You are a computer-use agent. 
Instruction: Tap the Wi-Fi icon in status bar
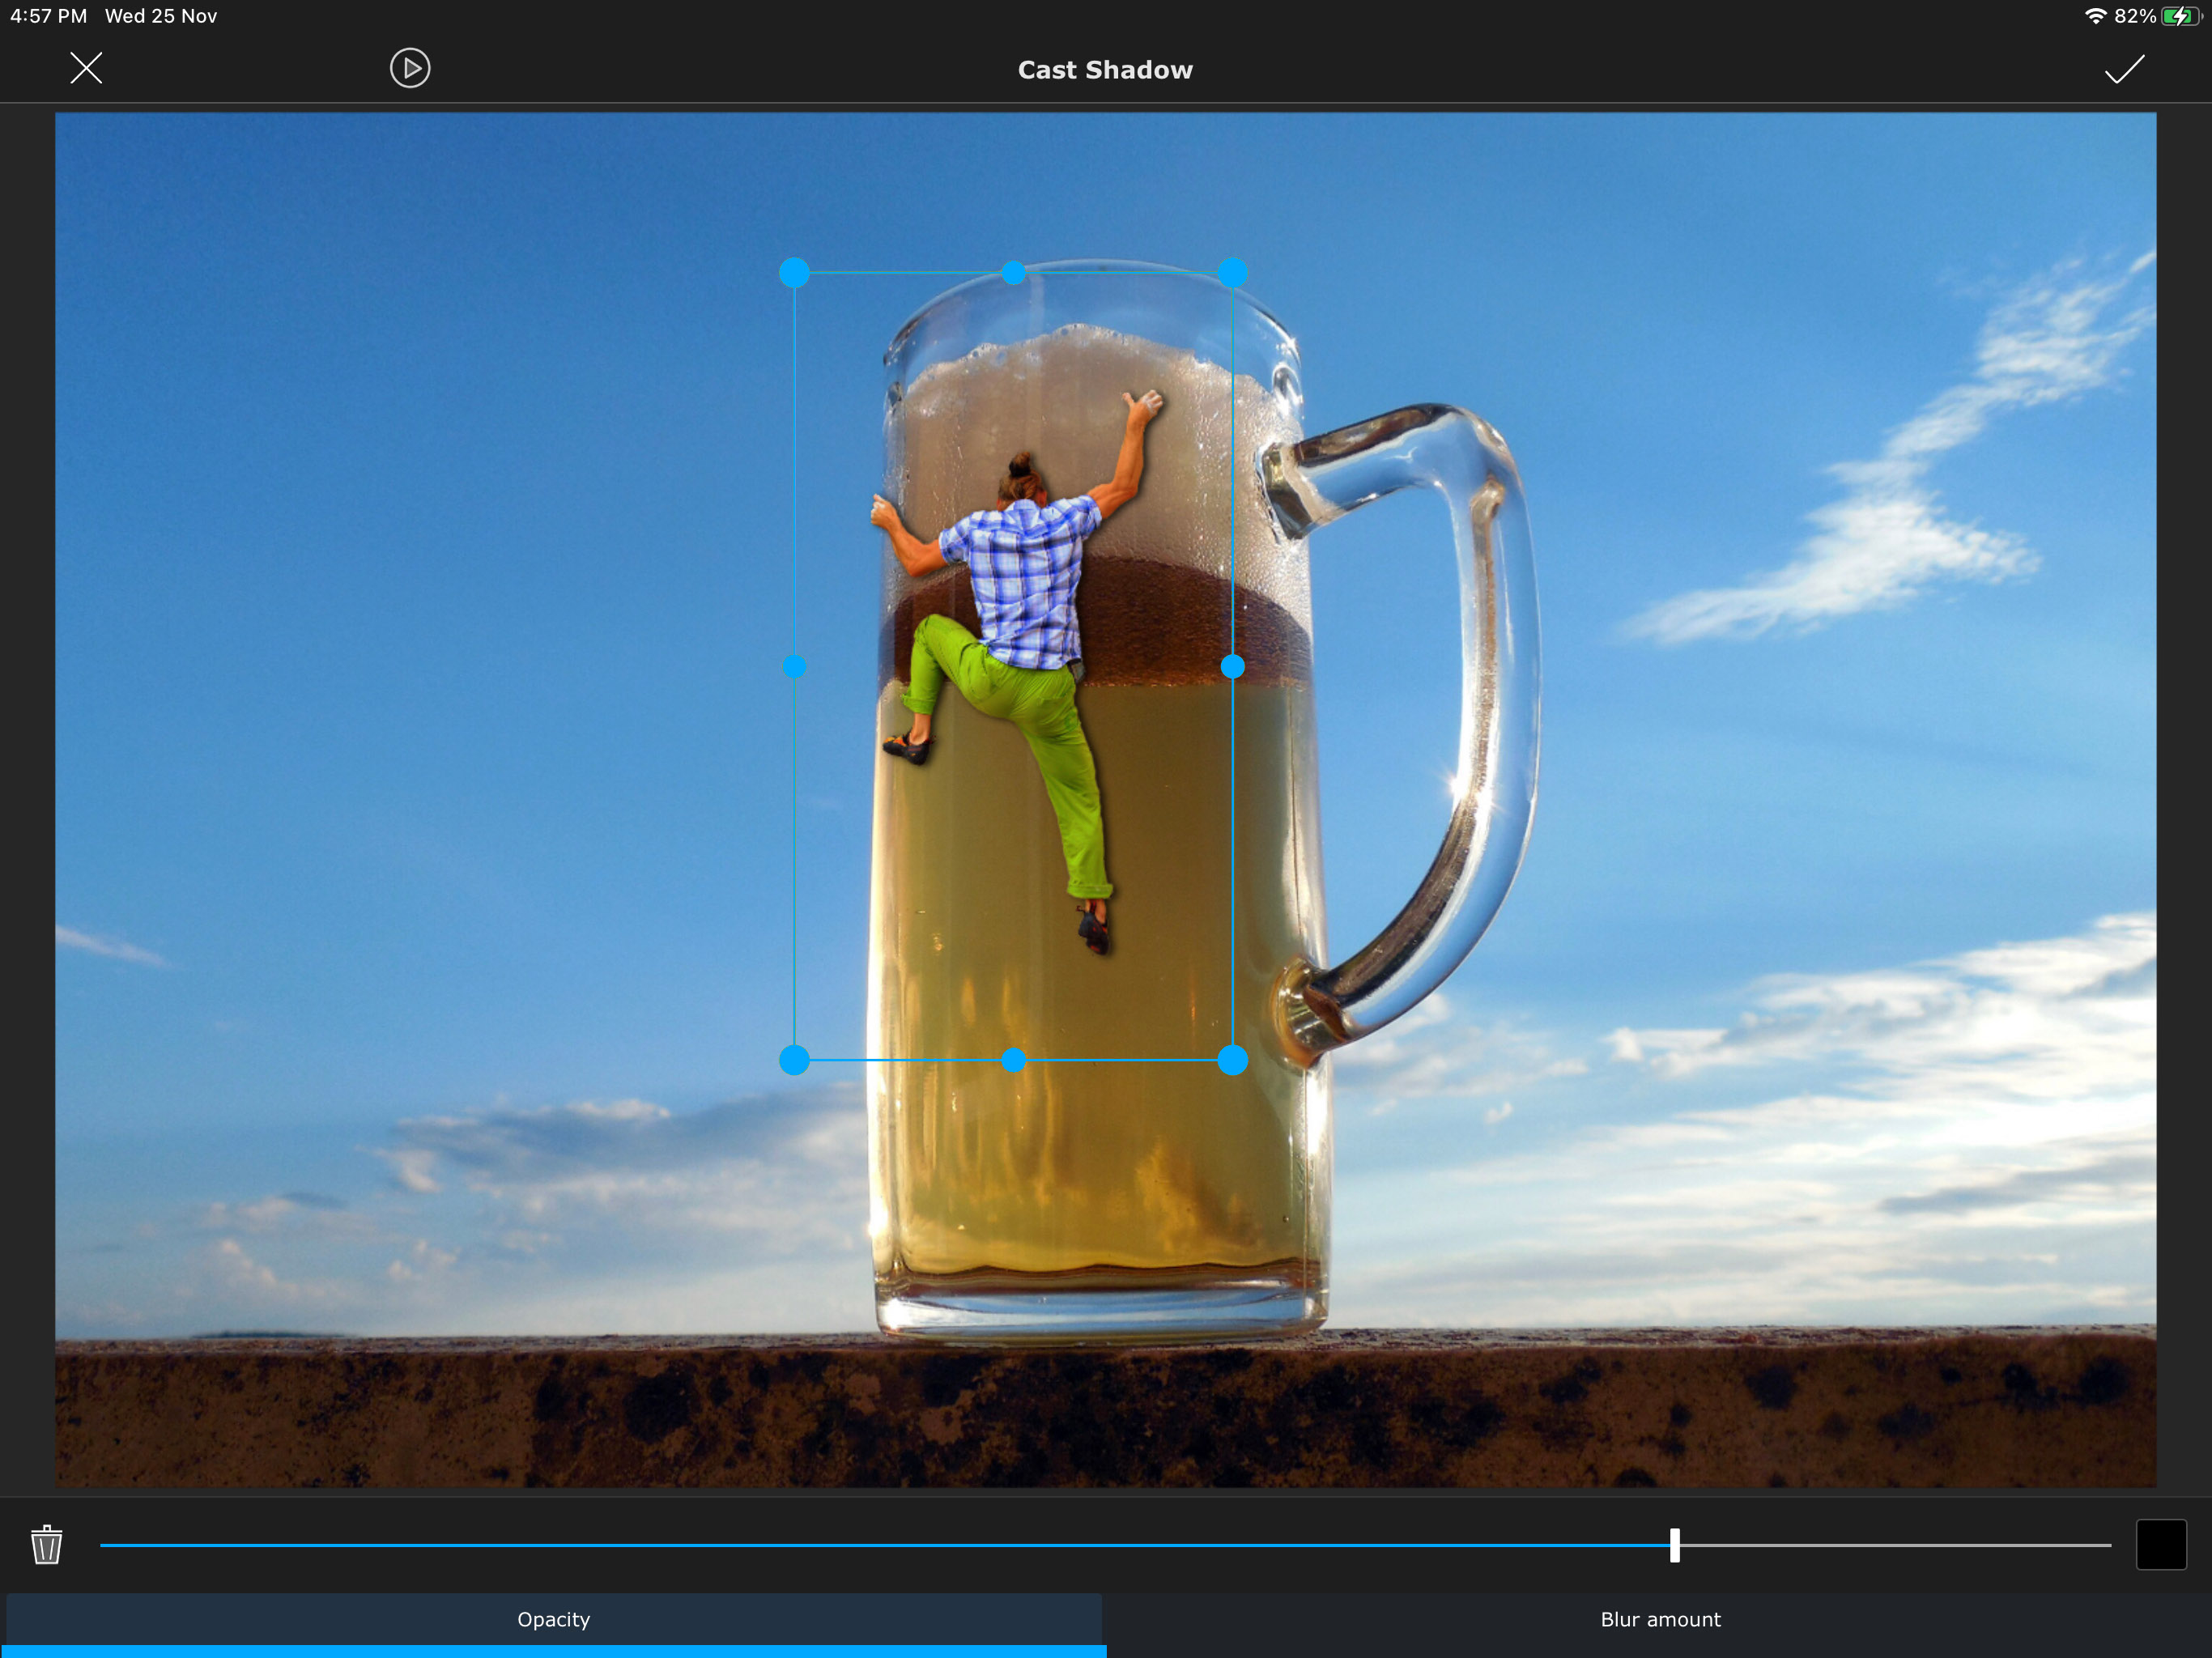(2095, 16)
